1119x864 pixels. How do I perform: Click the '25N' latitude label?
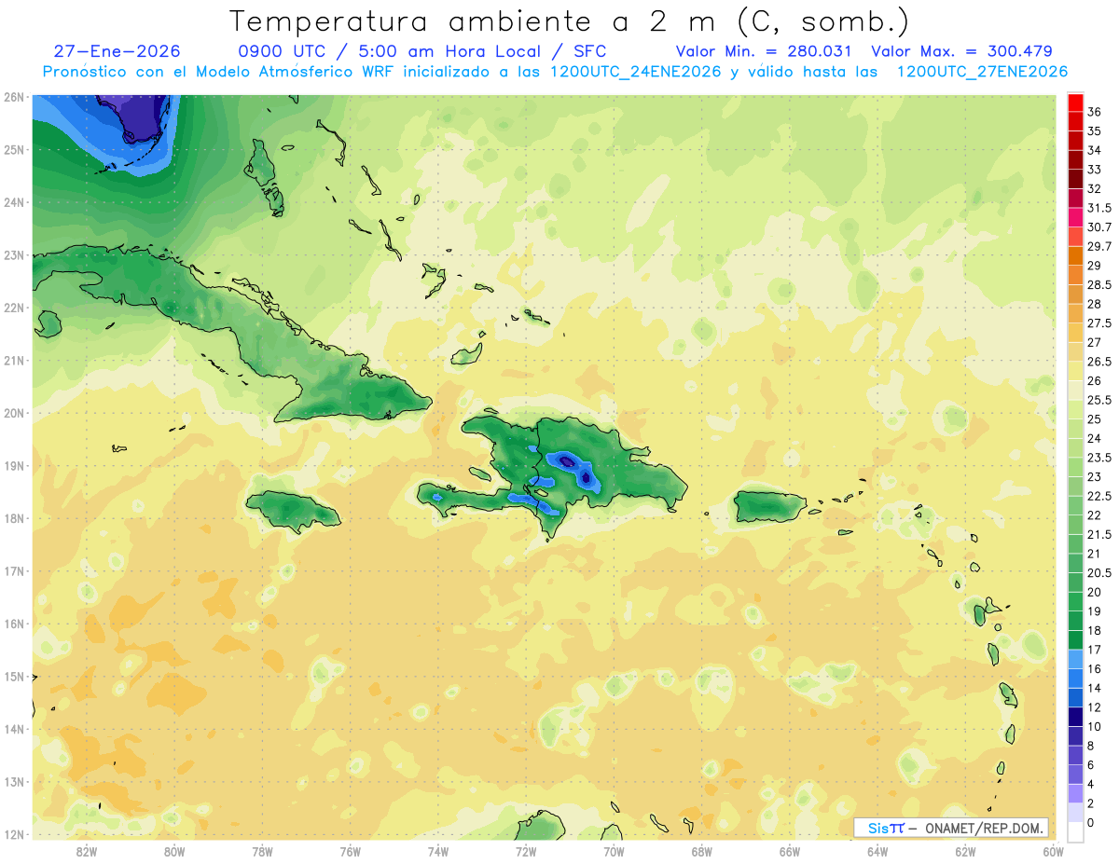(x=13, y=149)
